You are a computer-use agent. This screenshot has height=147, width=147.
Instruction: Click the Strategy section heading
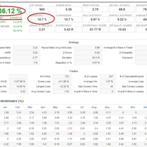point(73,42)
